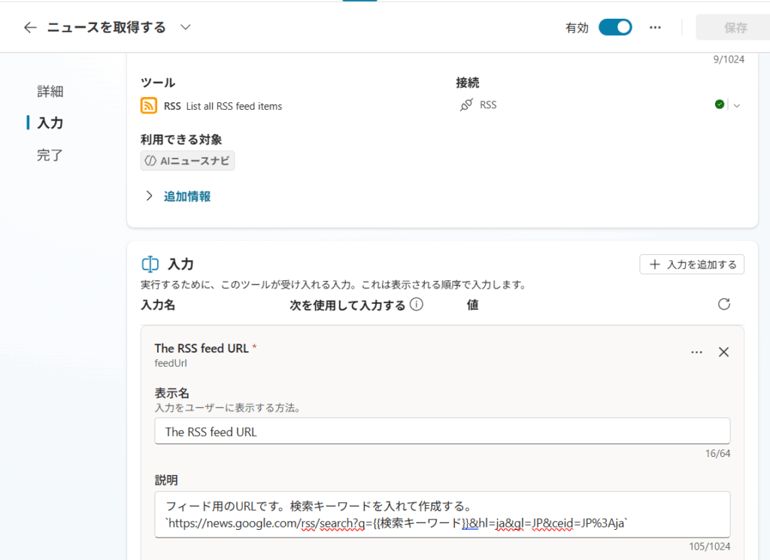Open the feed URL input ellipsis menu
This screenshot has width=770, height=560.
pos(696,352)
